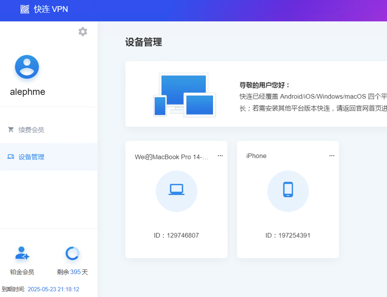This screenshot has width=387, height=297.
Task: Click the laptop icon on MacBook card
Action: click(x=176, y=190)
